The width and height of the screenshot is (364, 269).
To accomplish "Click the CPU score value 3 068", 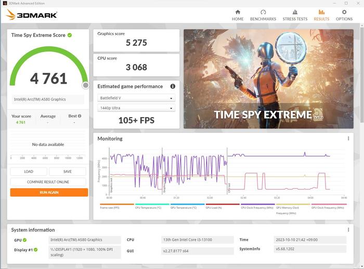I will point(136,67).
